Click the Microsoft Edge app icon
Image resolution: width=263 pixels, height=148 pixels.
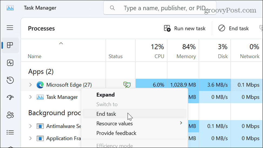point(40,85)
